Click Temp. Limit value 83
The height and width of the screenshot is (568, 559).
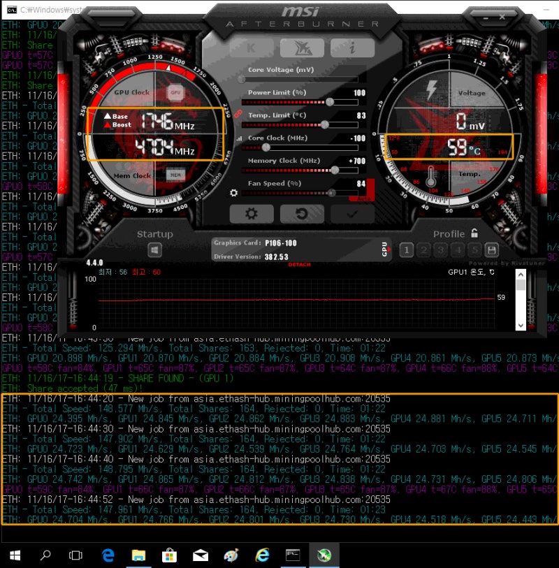tap(361, 115)
